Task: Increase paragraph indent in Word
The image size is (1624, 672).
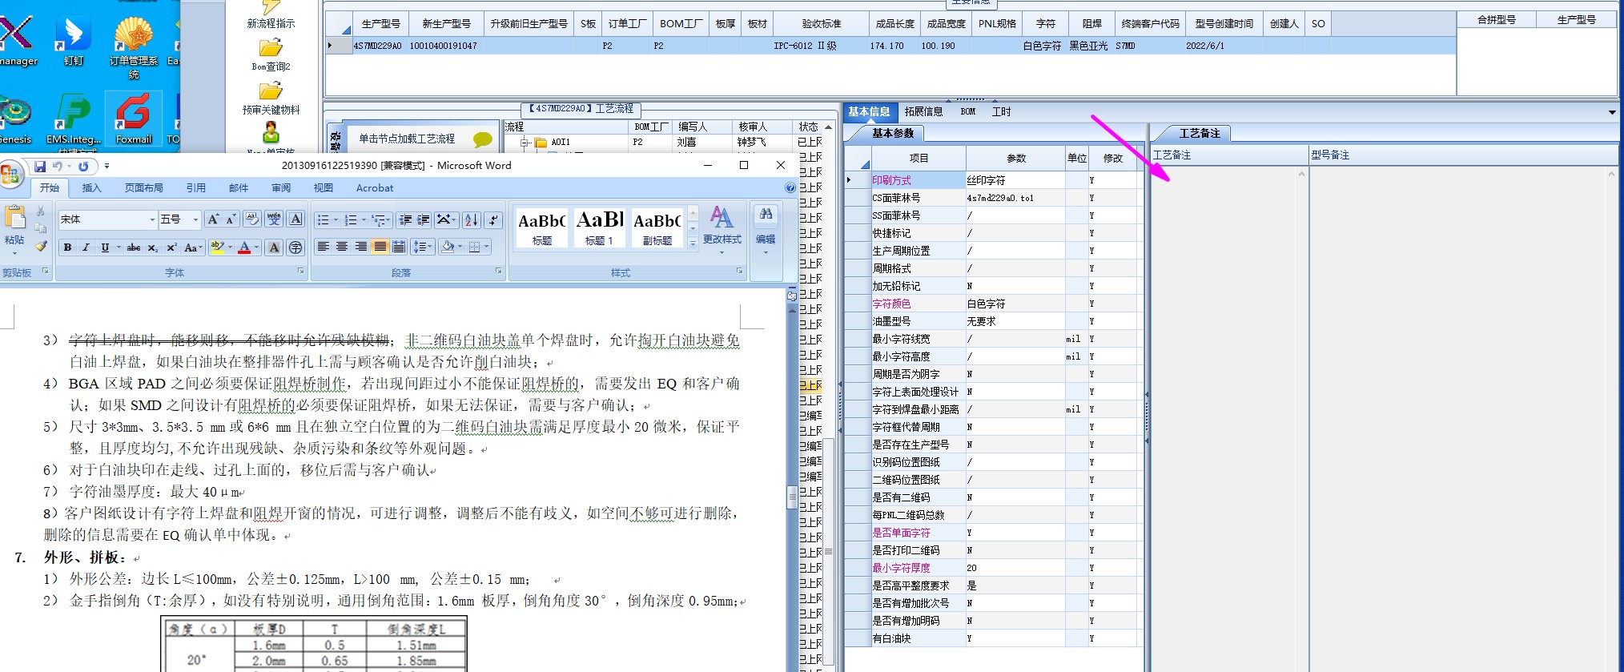Action: 424,219
